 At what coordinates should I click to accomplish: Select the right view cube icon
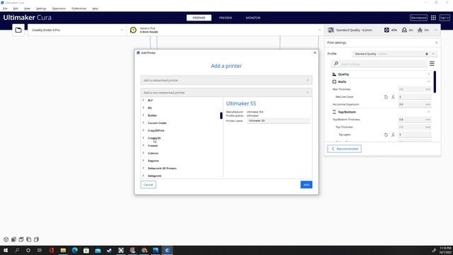(36, 239)
